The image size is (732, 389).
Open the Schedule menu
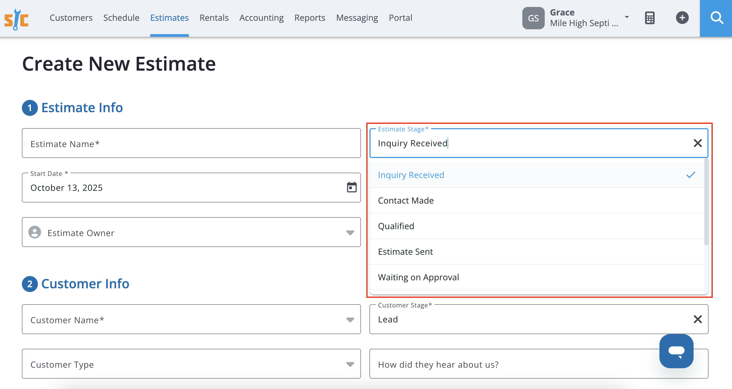(121, 18)
